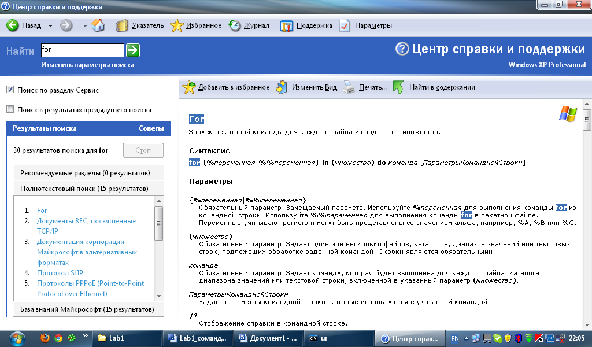Open 'Протоколы PPPoE' search result

[91, 289]
